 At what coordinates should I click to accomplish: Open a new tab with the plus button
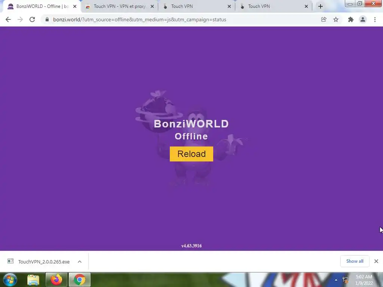click(321, 6)
